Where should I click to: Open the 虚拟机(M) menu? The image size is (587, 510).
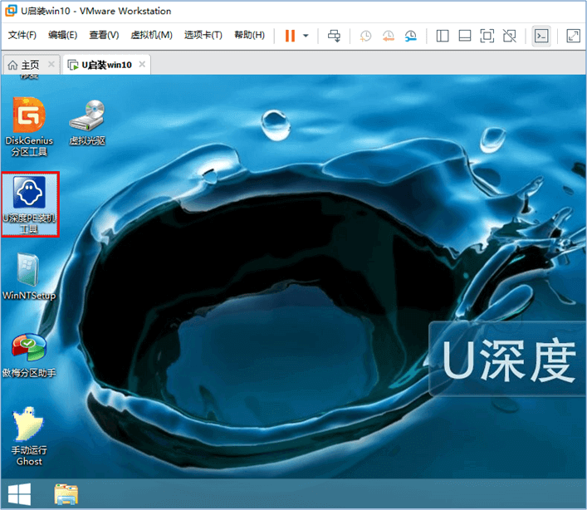point(151,35)
